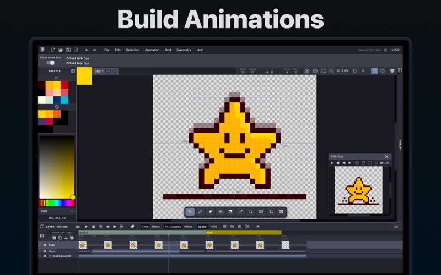Screen dimensions: 441x275
Task: Stop the animation in the Layer Timeline
Action: click(x=93, y=227)
